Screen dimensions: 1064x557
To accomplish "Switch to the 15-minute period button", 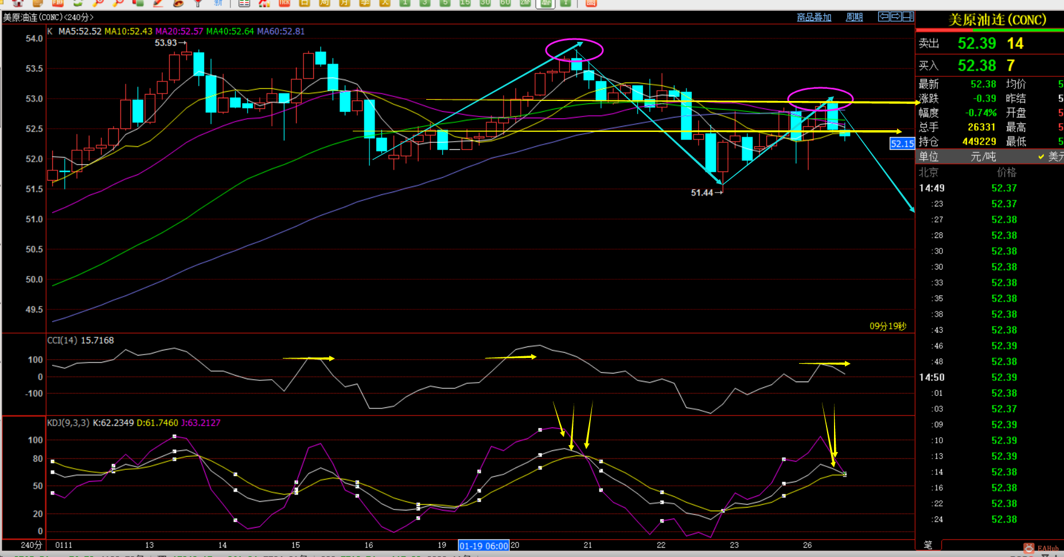I will click(465, 3).
